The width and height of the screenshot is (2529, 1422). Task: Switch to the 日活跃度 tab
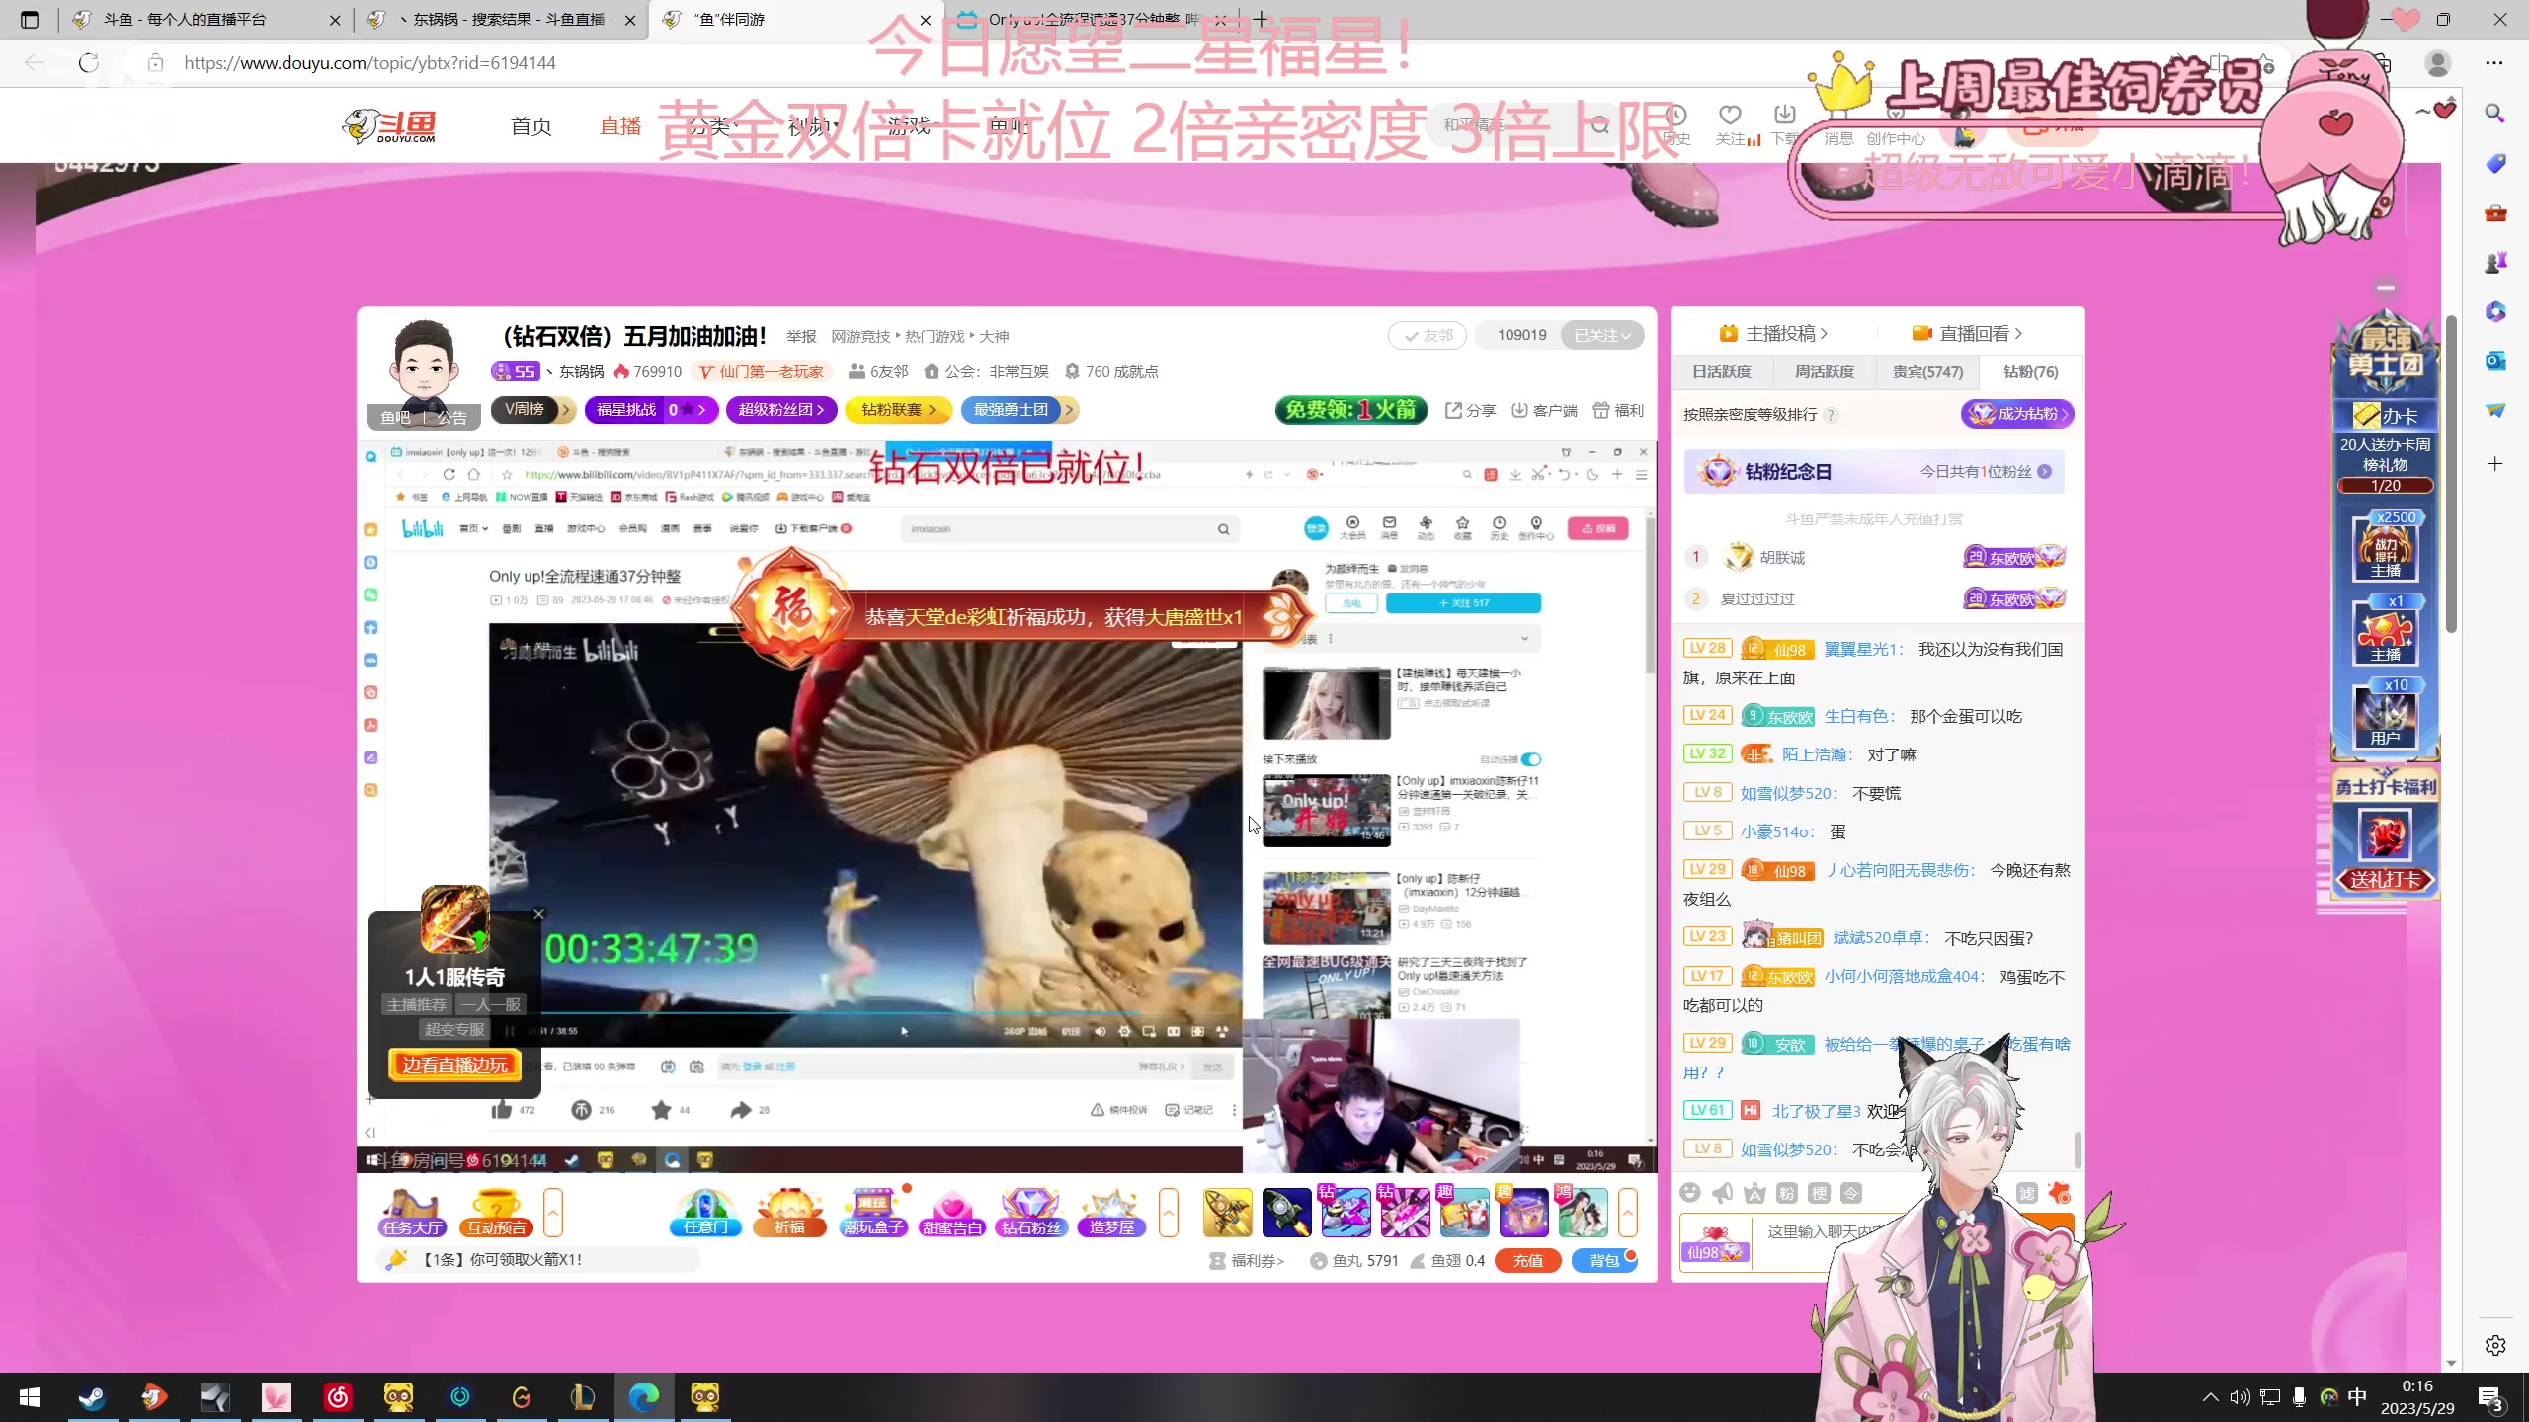(x=1722, y=372)
